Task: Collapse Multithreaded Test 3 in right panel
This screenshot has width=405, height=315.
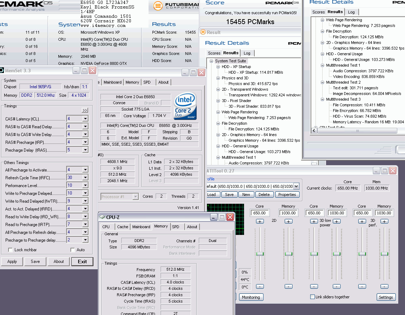Action: click(322, 100)
